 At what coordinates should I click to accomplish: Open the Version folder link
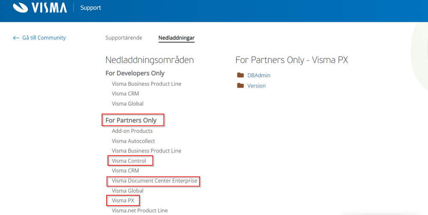click(256, 86)
